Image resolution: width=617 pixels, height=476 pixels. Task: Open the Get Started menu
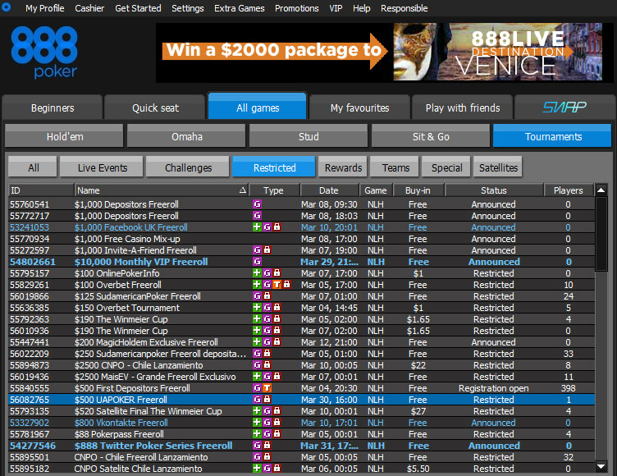pyautogui.click(x=138, y=8)
